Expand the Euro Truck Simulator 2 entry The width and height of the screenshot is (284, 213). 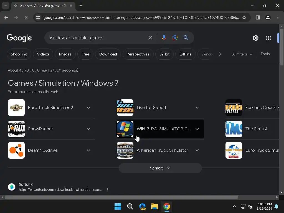point(88,108)
